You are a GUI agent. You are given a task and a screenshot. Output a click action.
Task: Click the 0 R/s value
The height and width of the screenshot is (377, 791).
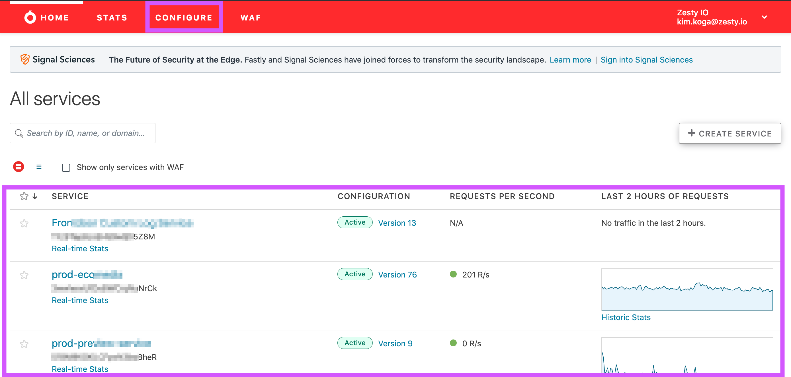471,343
